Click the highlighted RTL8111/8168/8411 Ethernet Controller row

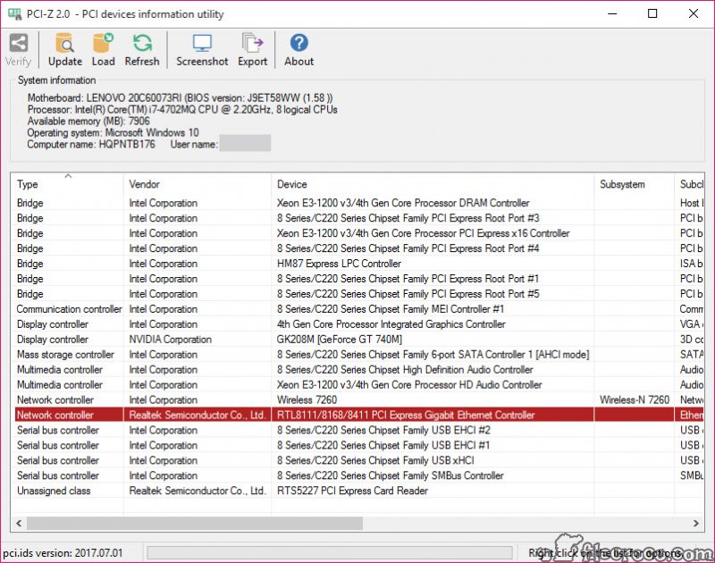click(x=357, y=415)
